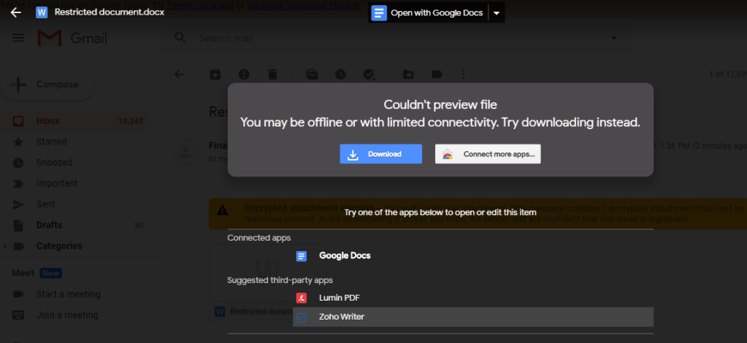Open with Google Docs button

tap(428, 13)
